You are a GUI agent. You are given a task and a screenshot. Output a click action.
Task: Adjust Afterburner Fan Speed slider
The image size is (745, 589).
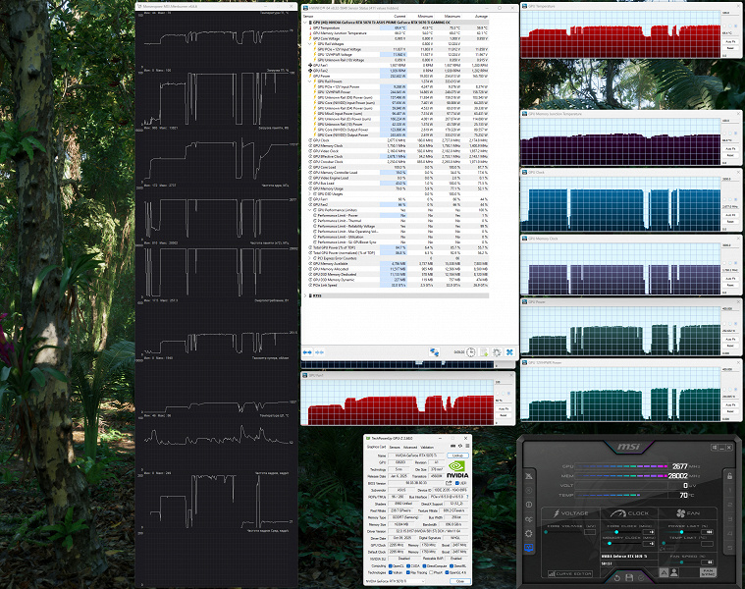(682, 562)
